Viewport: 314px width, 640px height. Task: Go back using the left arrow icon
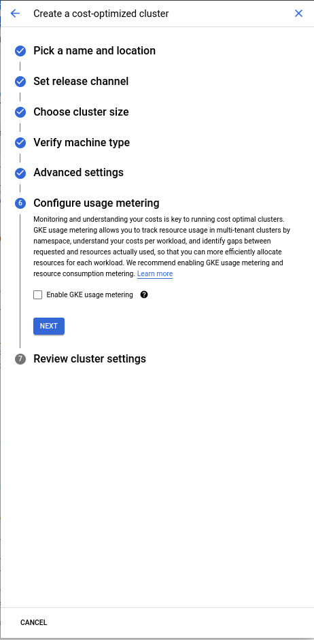click(x=15, y=14)
